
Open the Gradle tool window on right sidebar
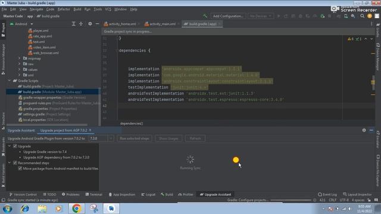(378, 30)
